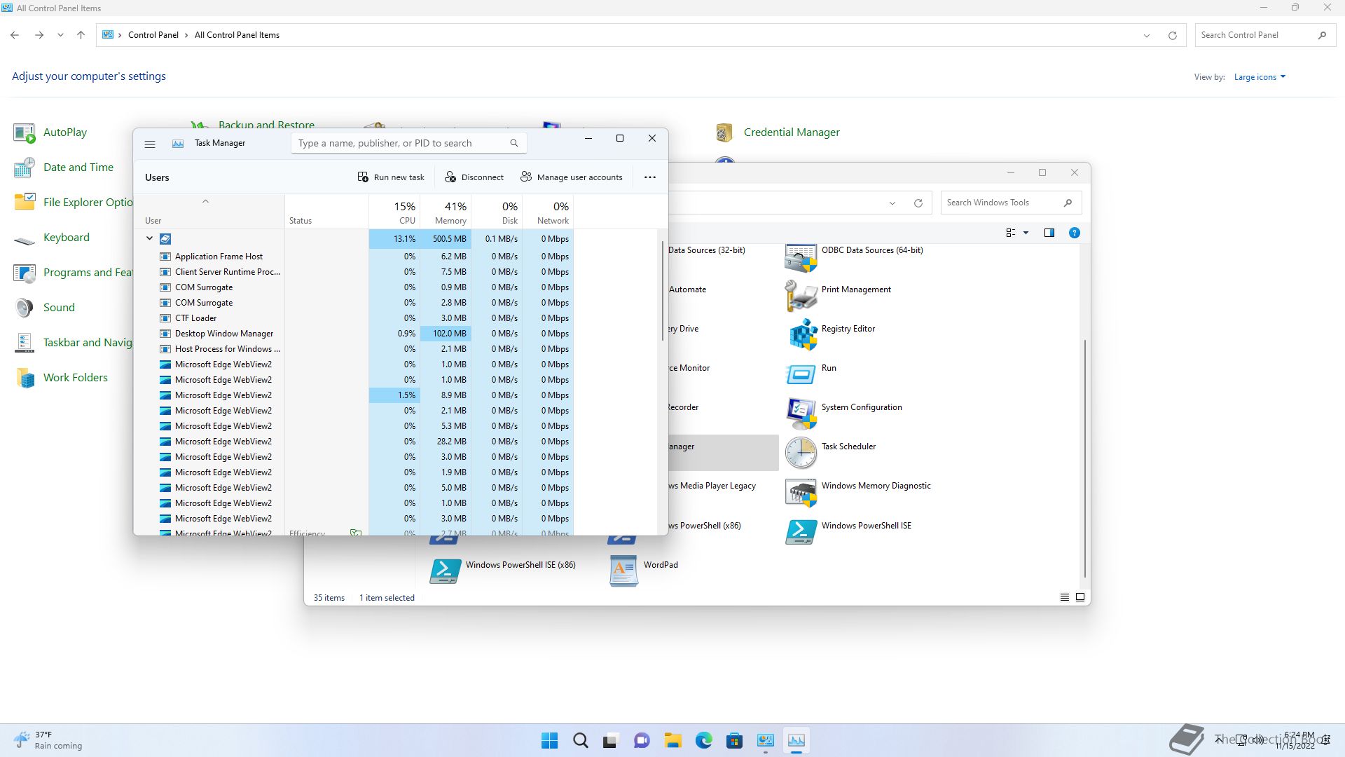Open recent locations dropdown in Control Panel
The width and height of the screenshot is (1345, 757).
pos(60,35)
